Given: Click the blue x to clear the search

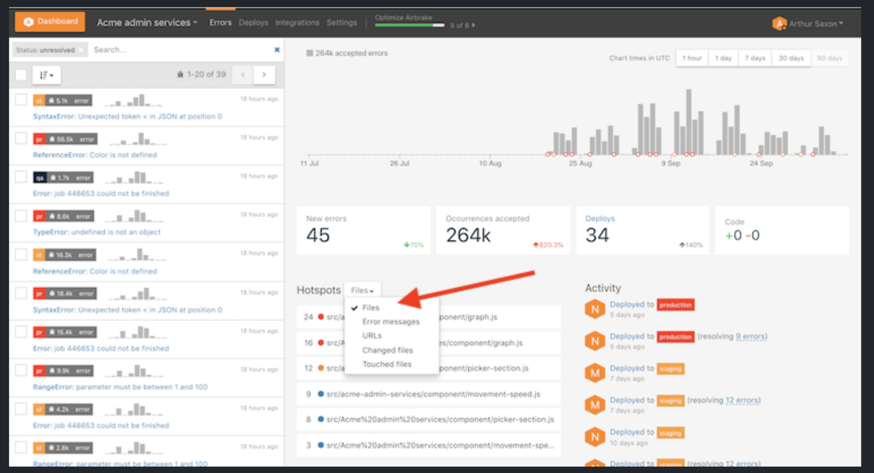Looking at the screenshot, I should [277, 50].
